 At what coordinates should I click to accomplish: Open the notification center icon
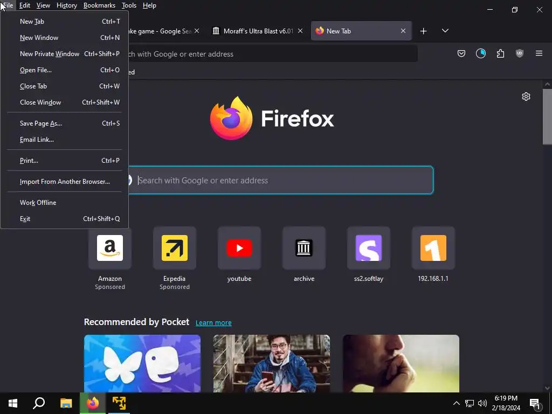coord(535,404)
